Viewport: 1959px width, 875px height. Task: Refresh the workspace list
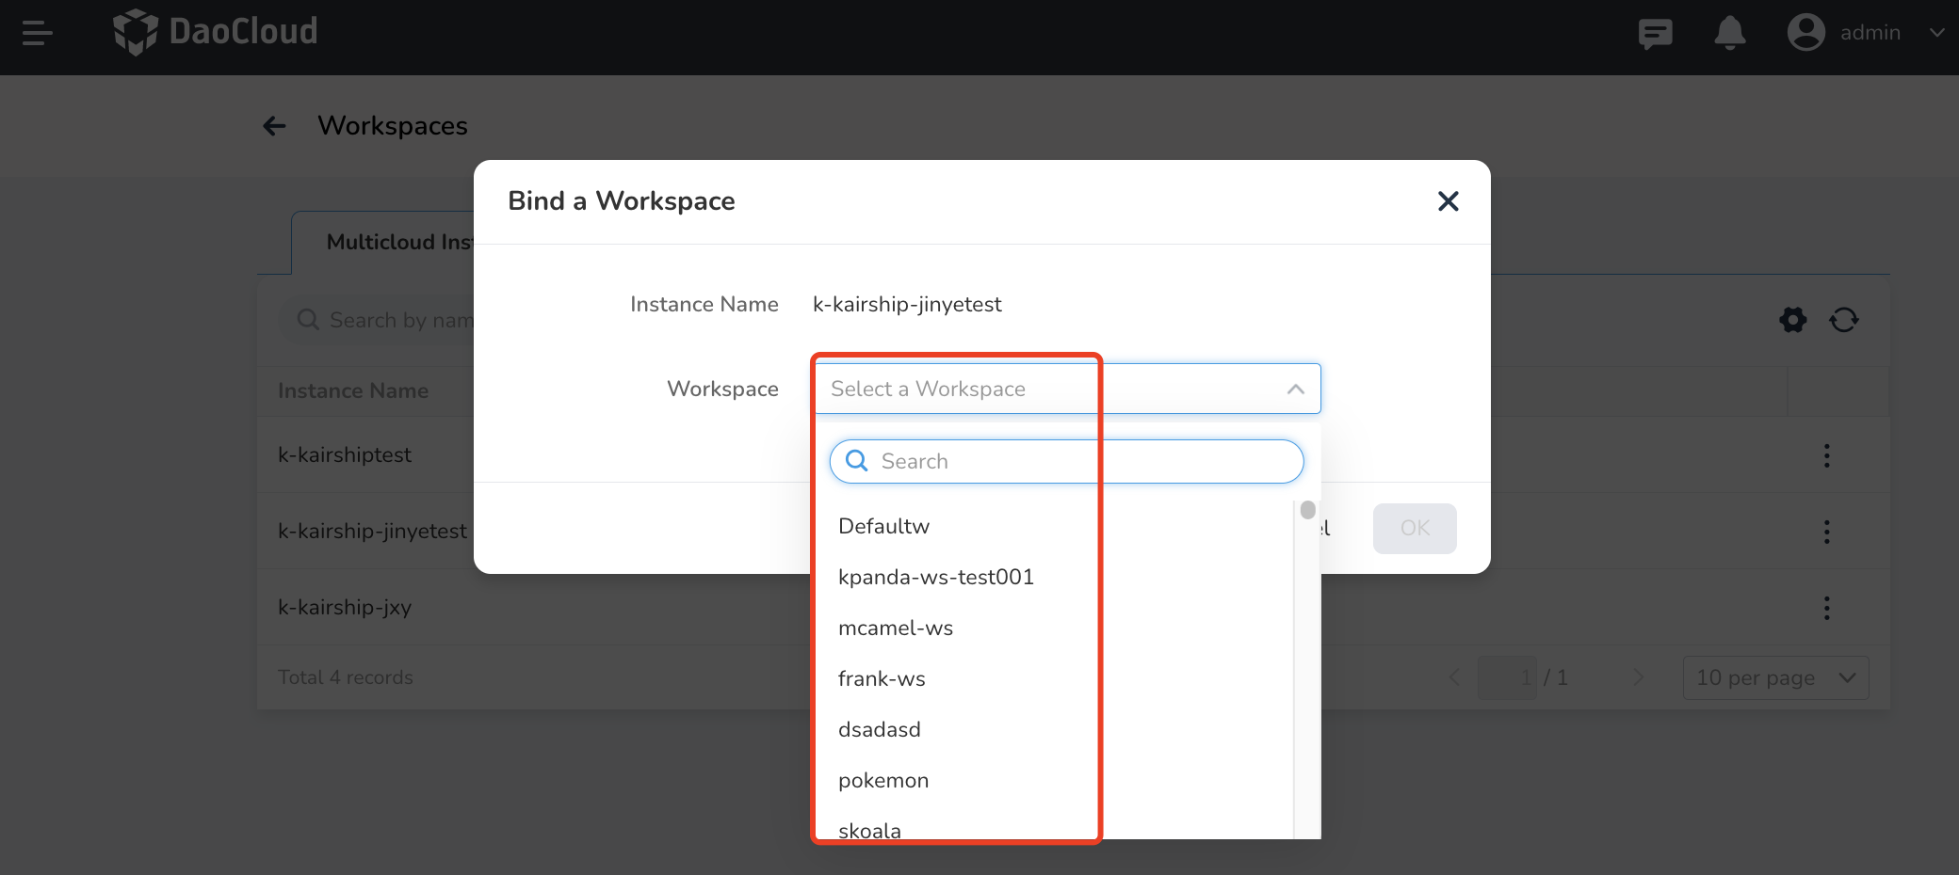pyautogui.click(x=1844, y=320)
